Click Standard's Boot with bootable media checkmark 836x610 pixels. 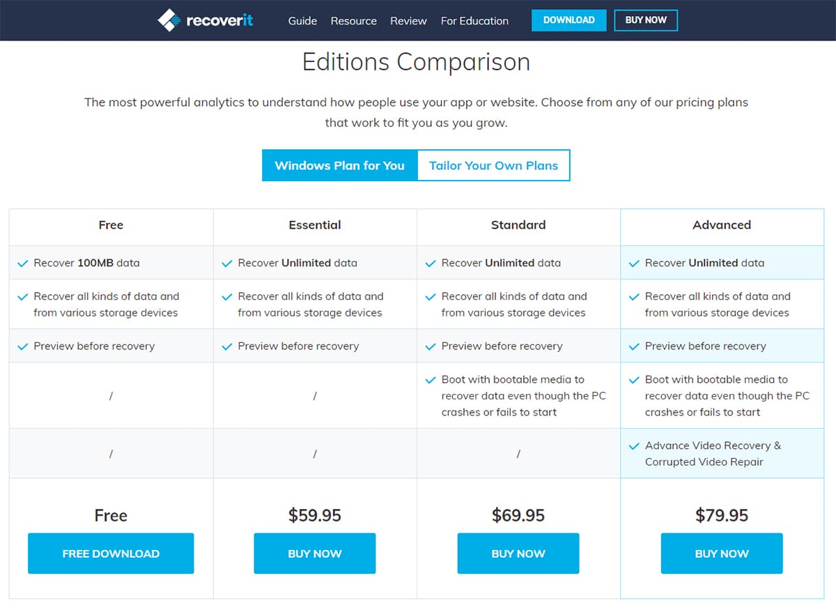tap(430, 380)
